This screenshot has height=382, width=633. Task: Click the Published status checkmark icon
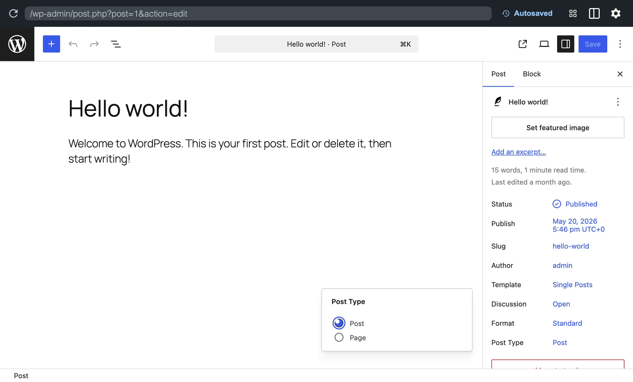(x=557, y=204)
